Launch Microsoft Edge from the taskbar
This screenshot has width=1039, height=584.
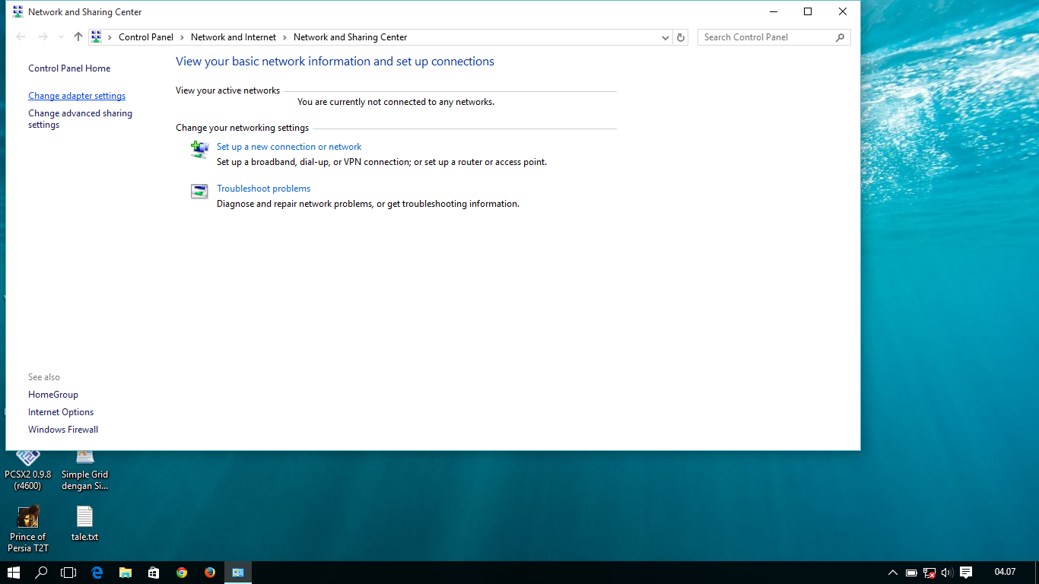[97, 573]
